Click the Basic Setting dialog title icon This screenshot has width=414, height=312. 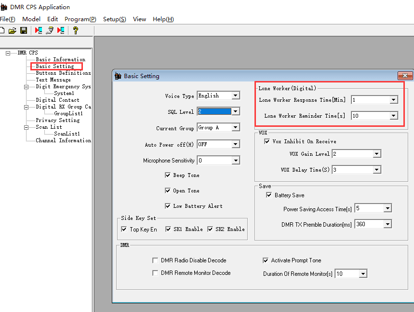[x=119, y=76]
